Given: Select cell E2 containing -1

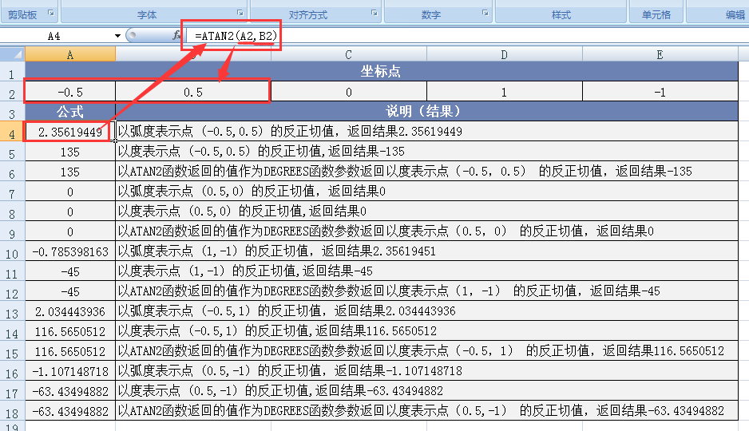Looking at the screenshot, I should [660, 92].
